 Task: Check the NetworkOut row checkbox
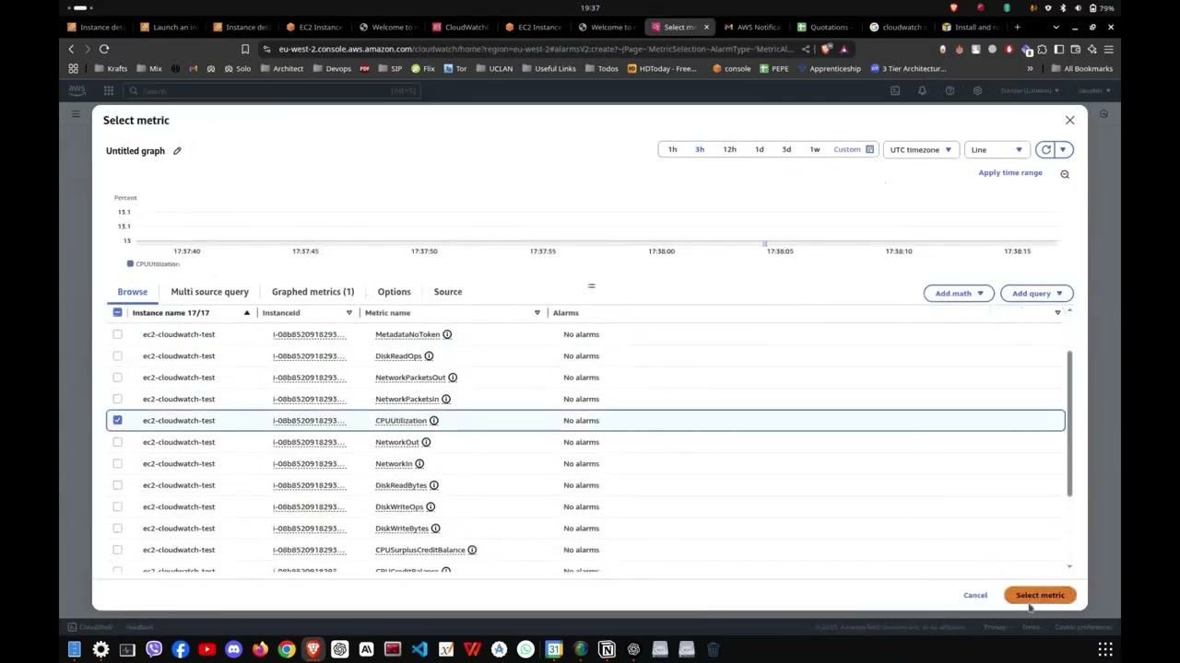[117, 442]
